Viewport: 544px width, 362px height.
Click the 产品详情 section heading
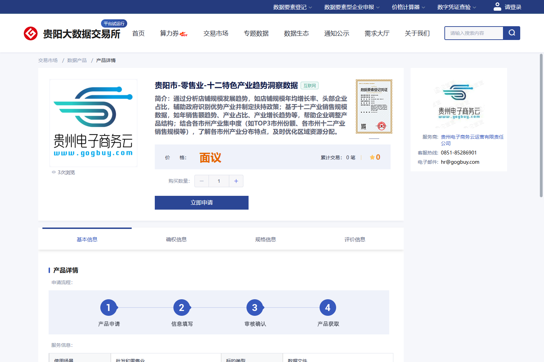pos(66,270)
